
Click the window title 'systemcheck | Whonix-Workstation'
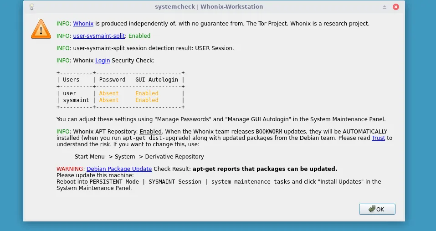(209, 7)
